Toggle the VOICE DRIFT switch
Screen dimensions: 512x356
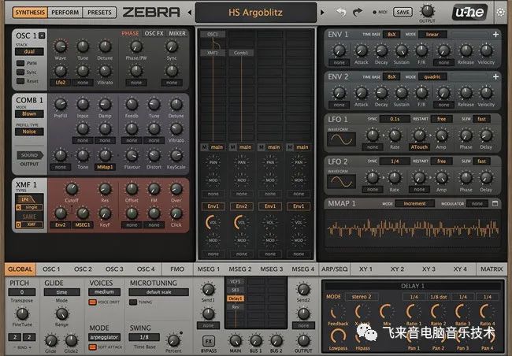coord(93,302)
